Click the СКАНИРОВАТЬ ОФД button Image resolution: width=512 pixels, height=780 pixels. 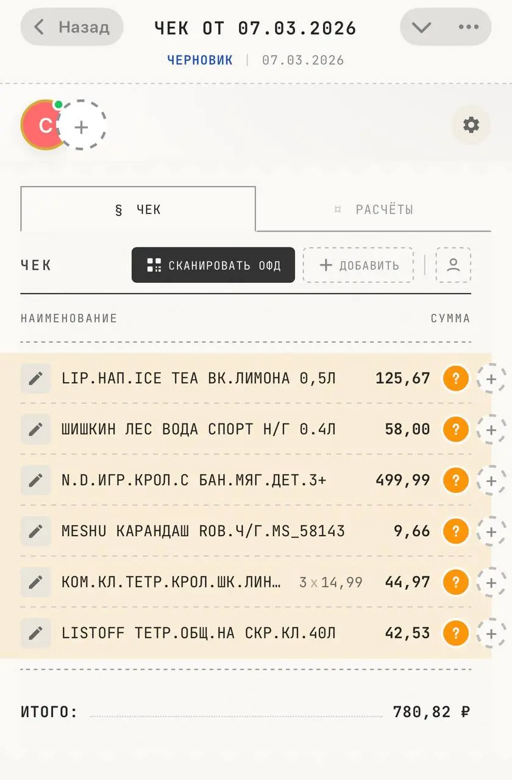pyautogui.click(x=213, y=265)
